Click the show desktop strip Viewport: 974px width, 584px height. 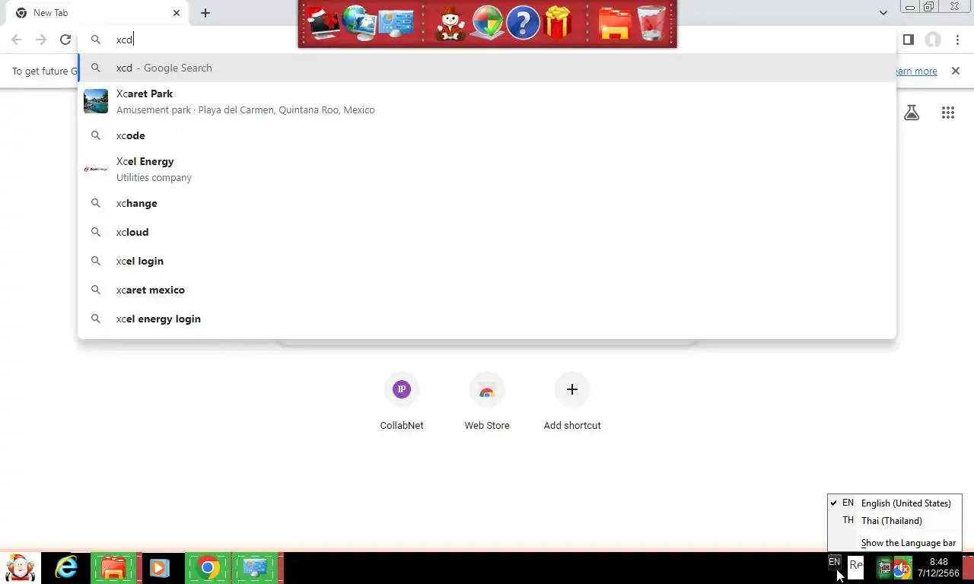(968, 568)
